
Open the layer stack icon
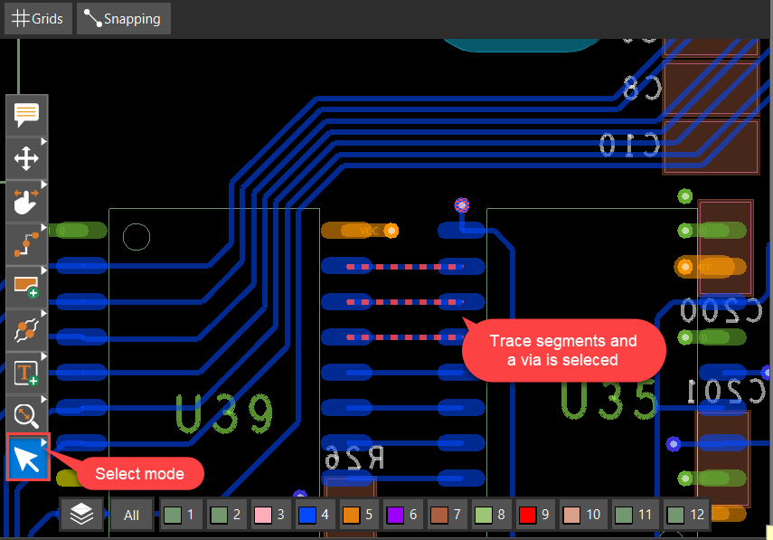pyautogui.click(x=82, y=515)
